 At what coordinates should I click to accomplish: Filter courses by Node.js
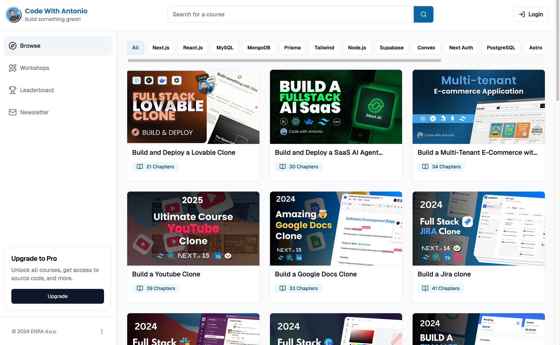click(357, 48)
